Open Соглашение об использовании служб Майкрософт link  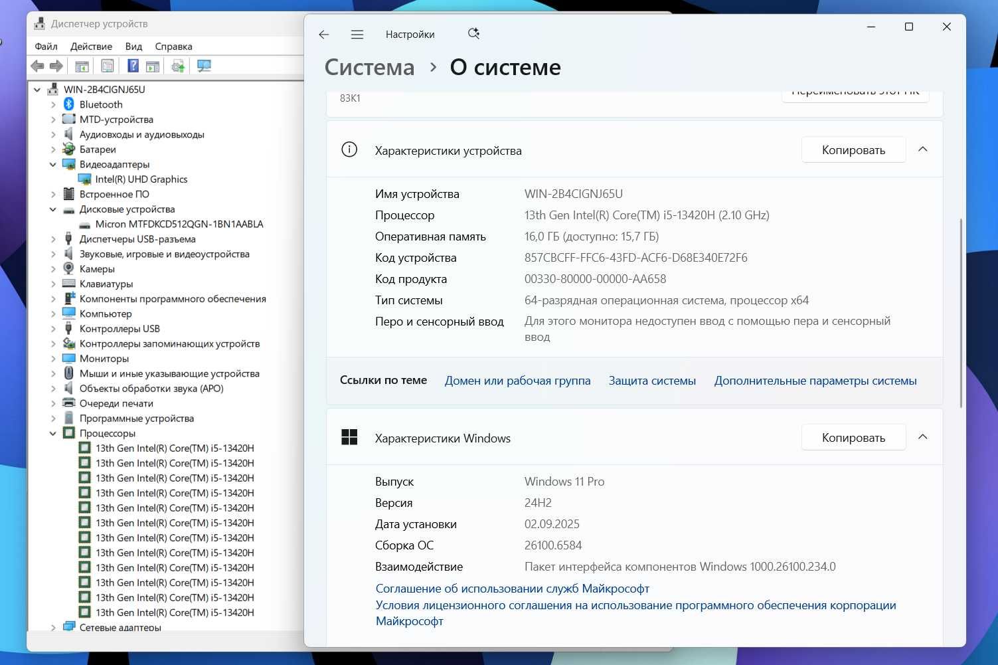512,589
